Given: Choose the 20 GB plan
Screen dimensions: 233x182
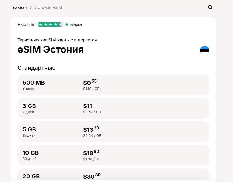Looking at the screenshot, I should point(113,175).
